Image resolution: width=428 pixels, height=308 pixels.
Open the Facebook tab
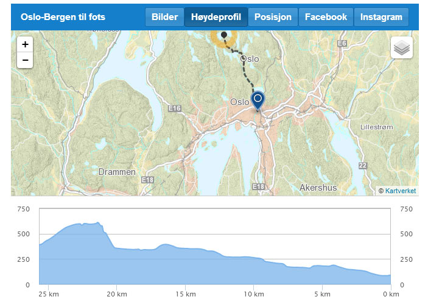tap(326, 17)
